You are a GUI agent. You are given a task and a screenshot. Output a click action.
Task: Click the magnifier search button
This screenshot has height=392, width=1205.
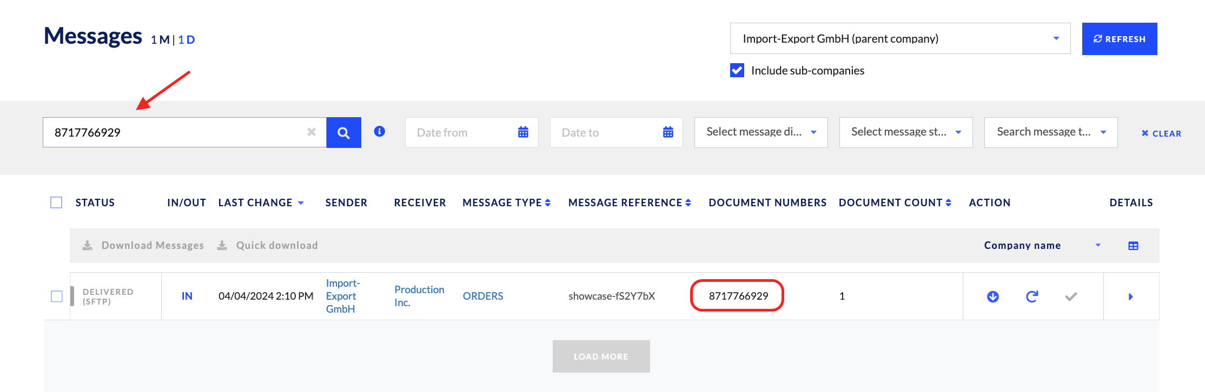tap(343, 132)
